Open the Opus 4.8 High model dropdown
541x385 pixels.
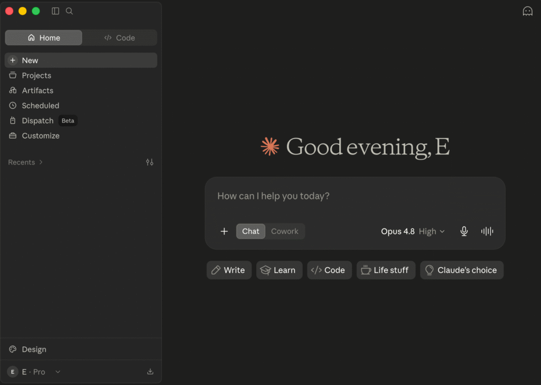[x=413, y=231]
